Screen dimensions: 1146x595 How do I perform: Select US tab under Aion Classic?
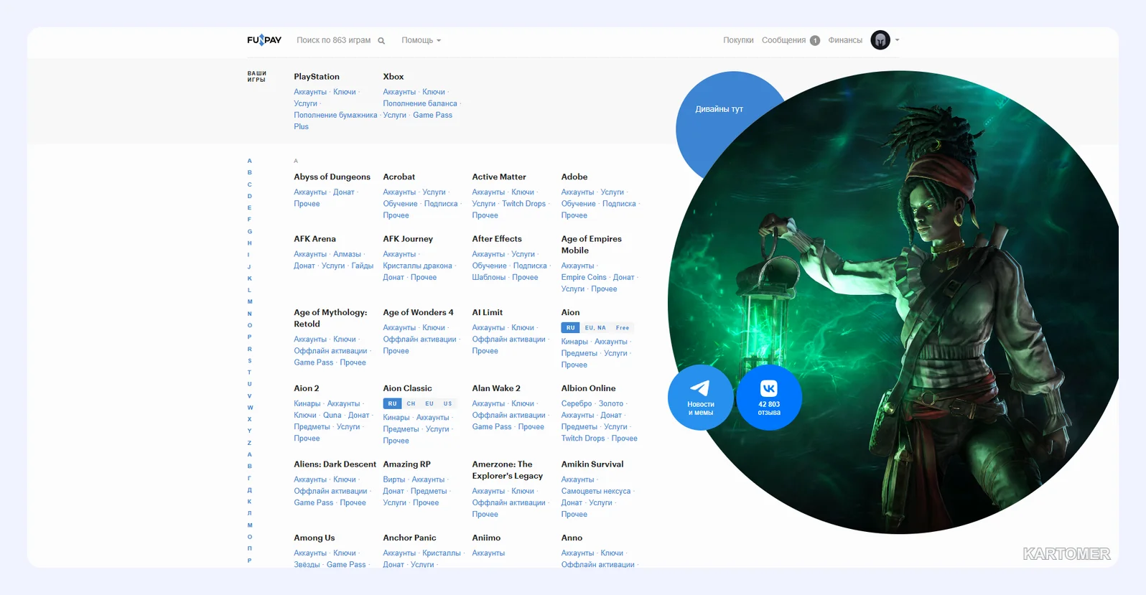447,404
